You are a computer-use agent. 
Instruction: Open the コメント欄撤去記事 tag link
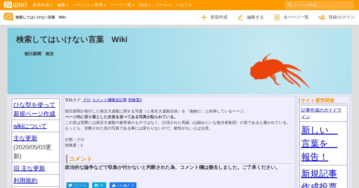click(109, 100)
